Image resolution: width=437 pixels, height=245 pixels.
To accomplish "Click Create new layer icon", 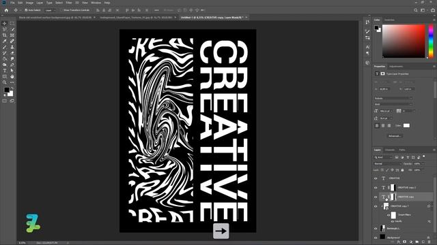I will coord(423,242).
